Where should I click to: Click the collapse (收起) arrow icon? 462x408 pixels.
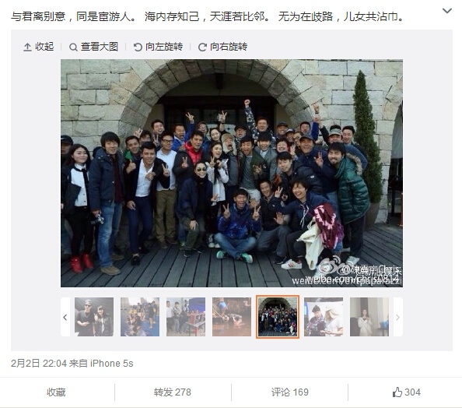27,47
